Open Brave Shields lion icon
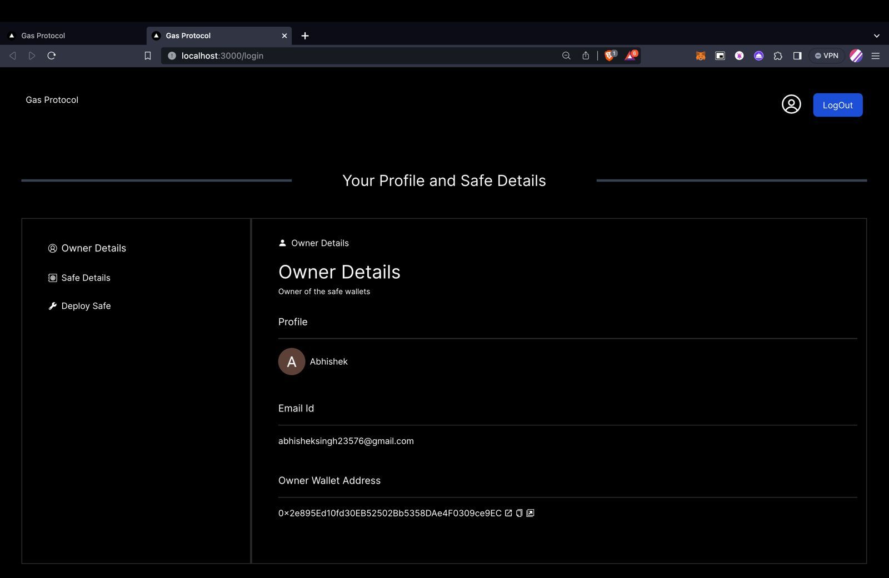Image resolution: width=889 pixels, height=578 pixels. (610, 56)
